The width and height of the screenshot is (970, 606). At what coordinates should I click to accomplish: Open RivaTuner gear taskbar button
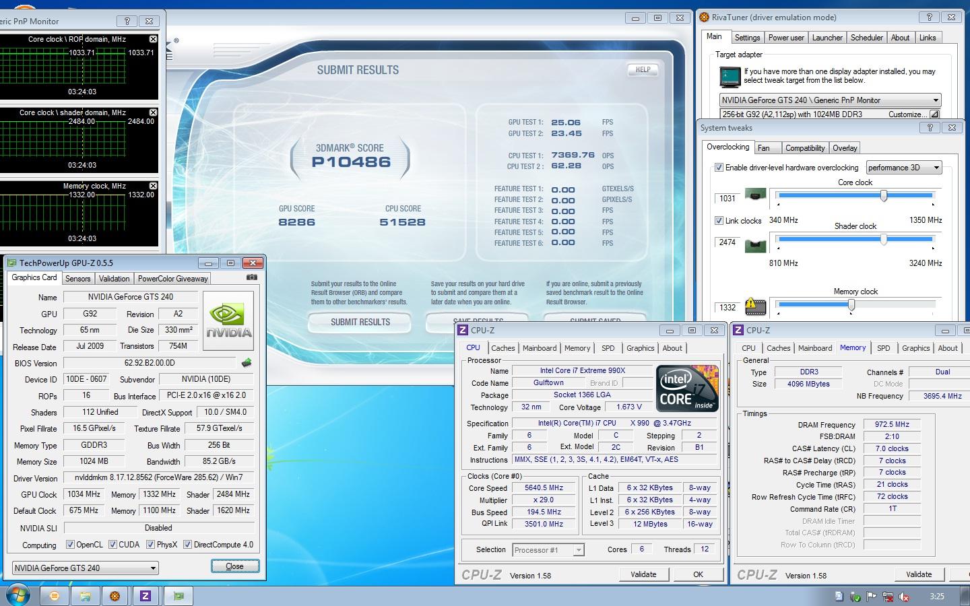tap(115, 596)
